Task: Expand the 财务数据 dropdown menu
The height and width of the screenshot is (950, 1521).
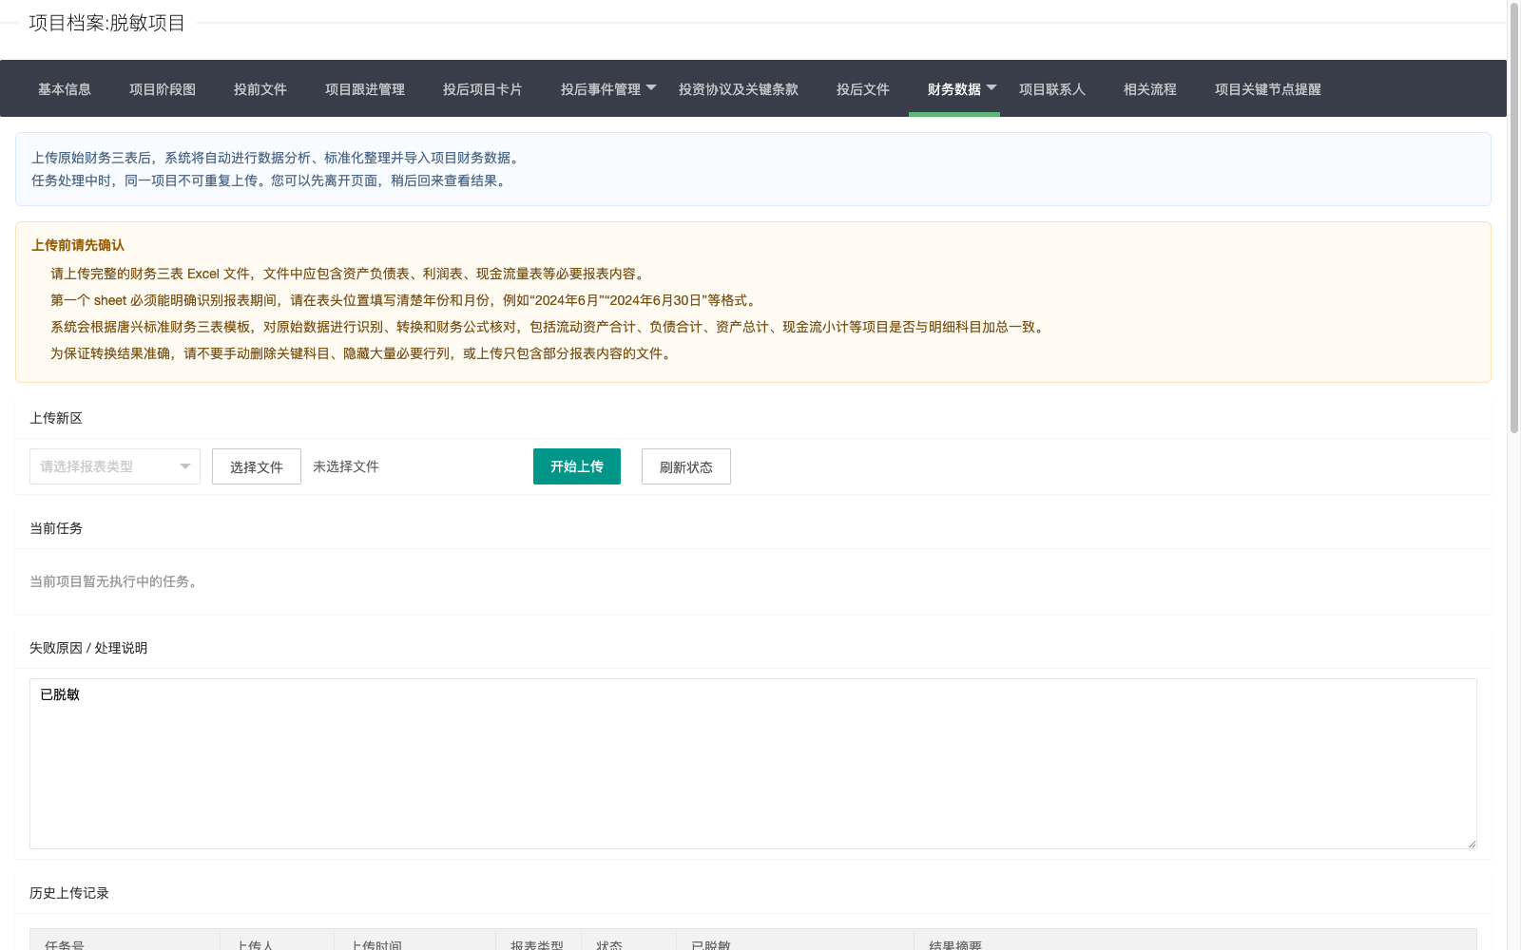Action: 961,89
